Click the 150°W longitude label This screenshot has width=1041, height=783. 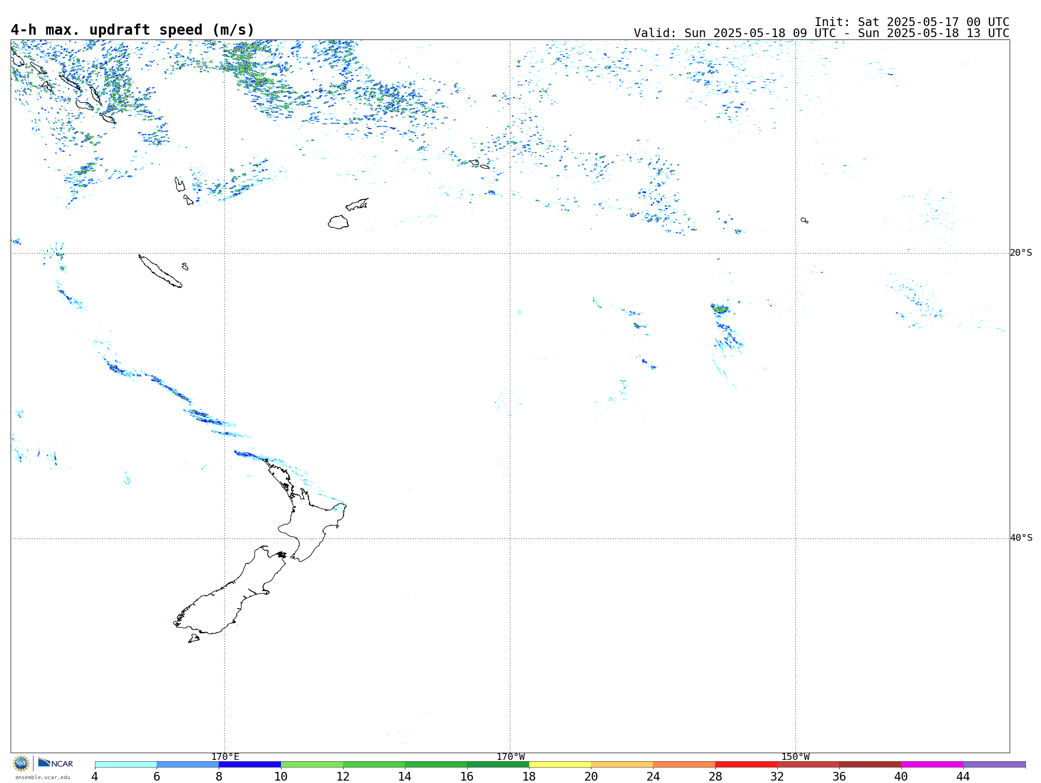[795, 757]
